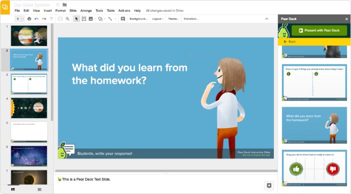
Task: Choose the select arrow cursor tool
Action: (77, 19)
